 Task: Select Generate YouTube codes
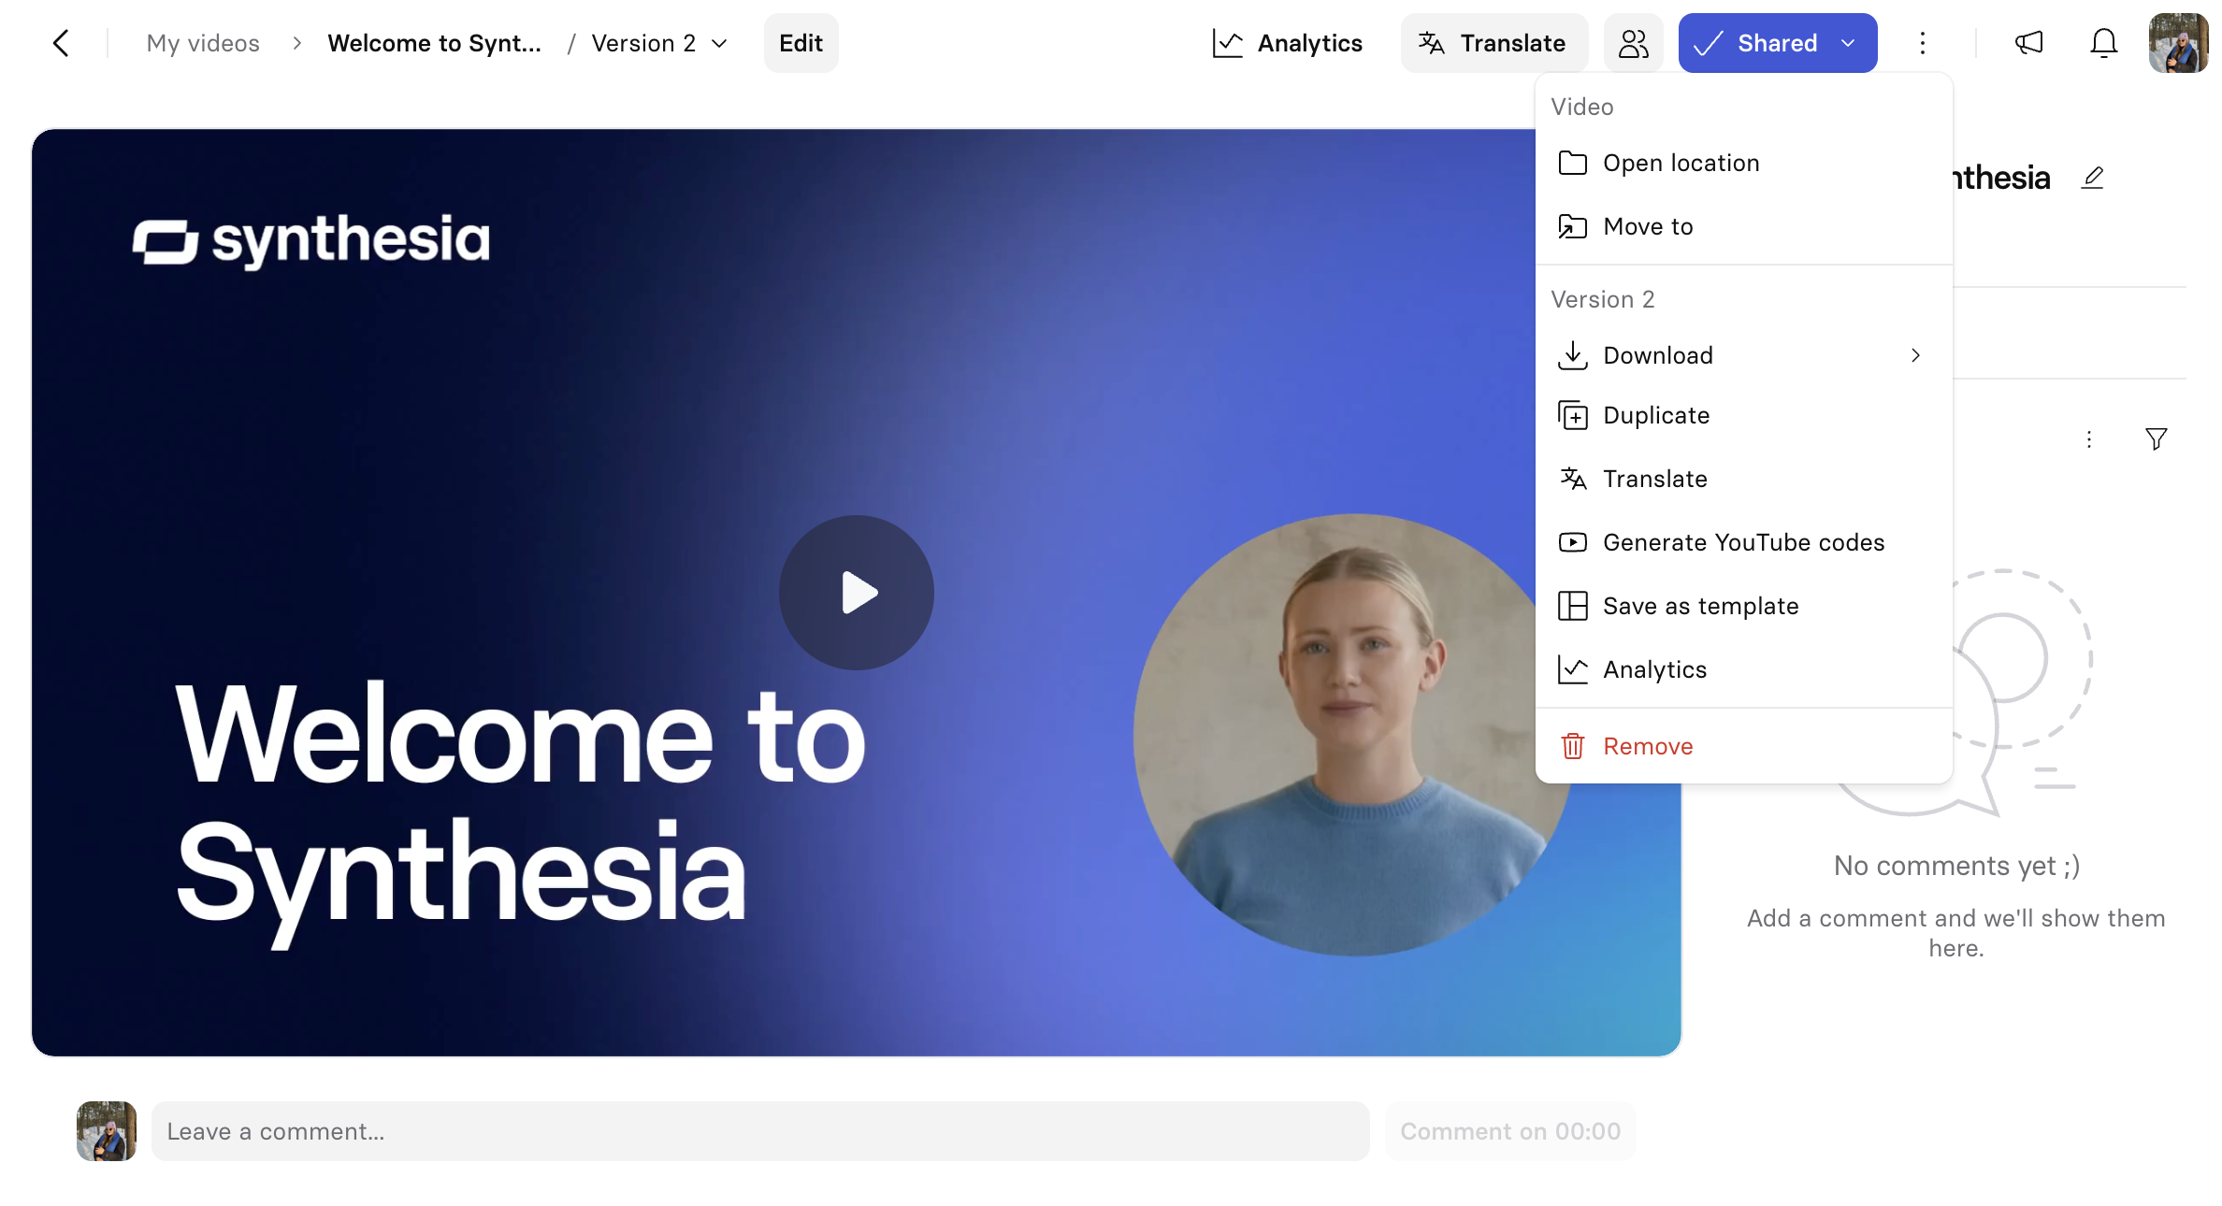(x=1743, y=542)
